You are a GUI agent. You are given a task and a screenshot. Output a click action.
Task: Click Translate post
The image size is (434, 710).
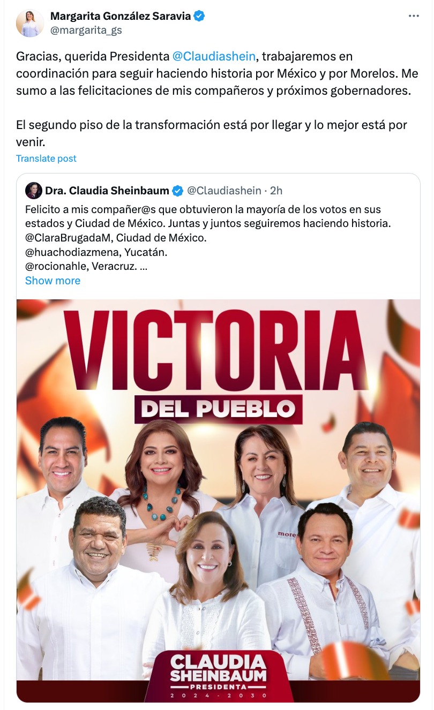[x=46, y=158]
